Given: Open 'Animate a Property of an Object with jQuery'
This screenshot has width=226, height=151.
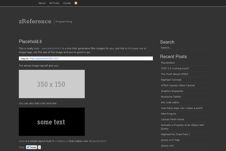Looking at the screenshot, I should click(x=182, y=127).
